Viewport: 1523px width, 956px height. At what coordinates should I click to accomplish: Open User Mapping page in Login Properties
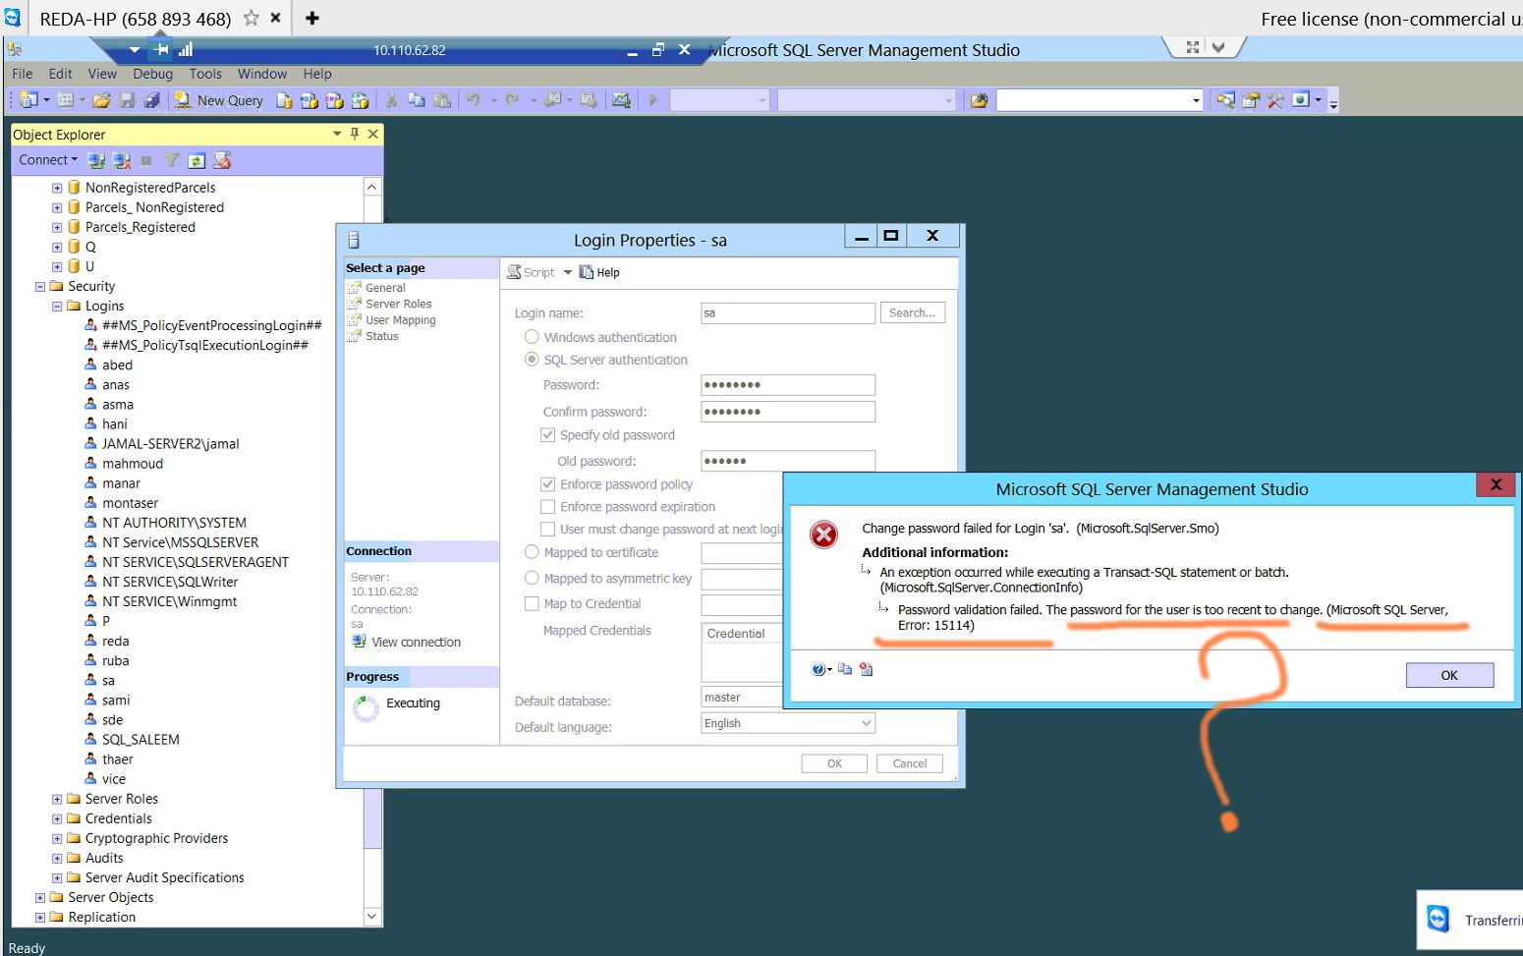pyautogui.click(x=401, y=320)
